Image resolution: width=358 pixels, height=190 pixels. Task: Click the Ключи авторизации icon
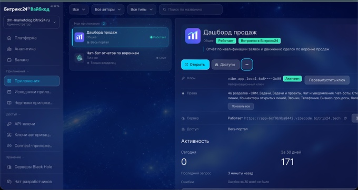[x=9, y=135]
